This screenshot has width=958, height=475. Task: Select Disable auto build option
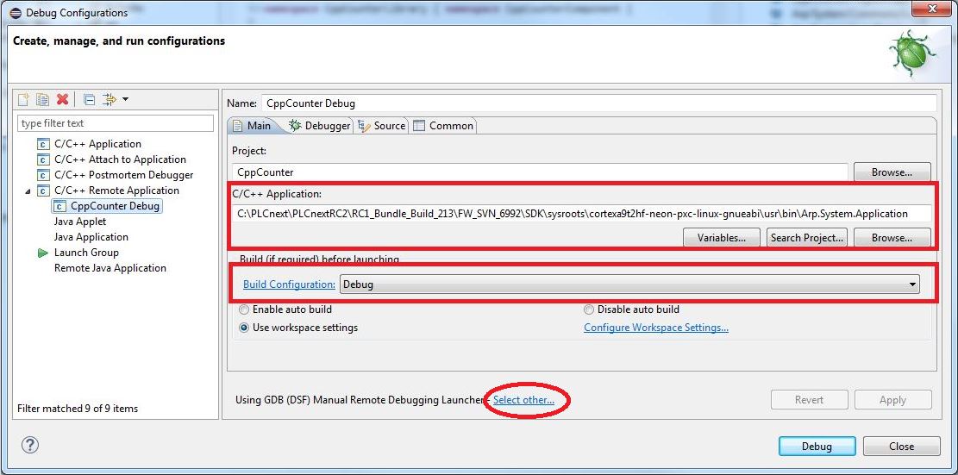click(x=632, y=309)
